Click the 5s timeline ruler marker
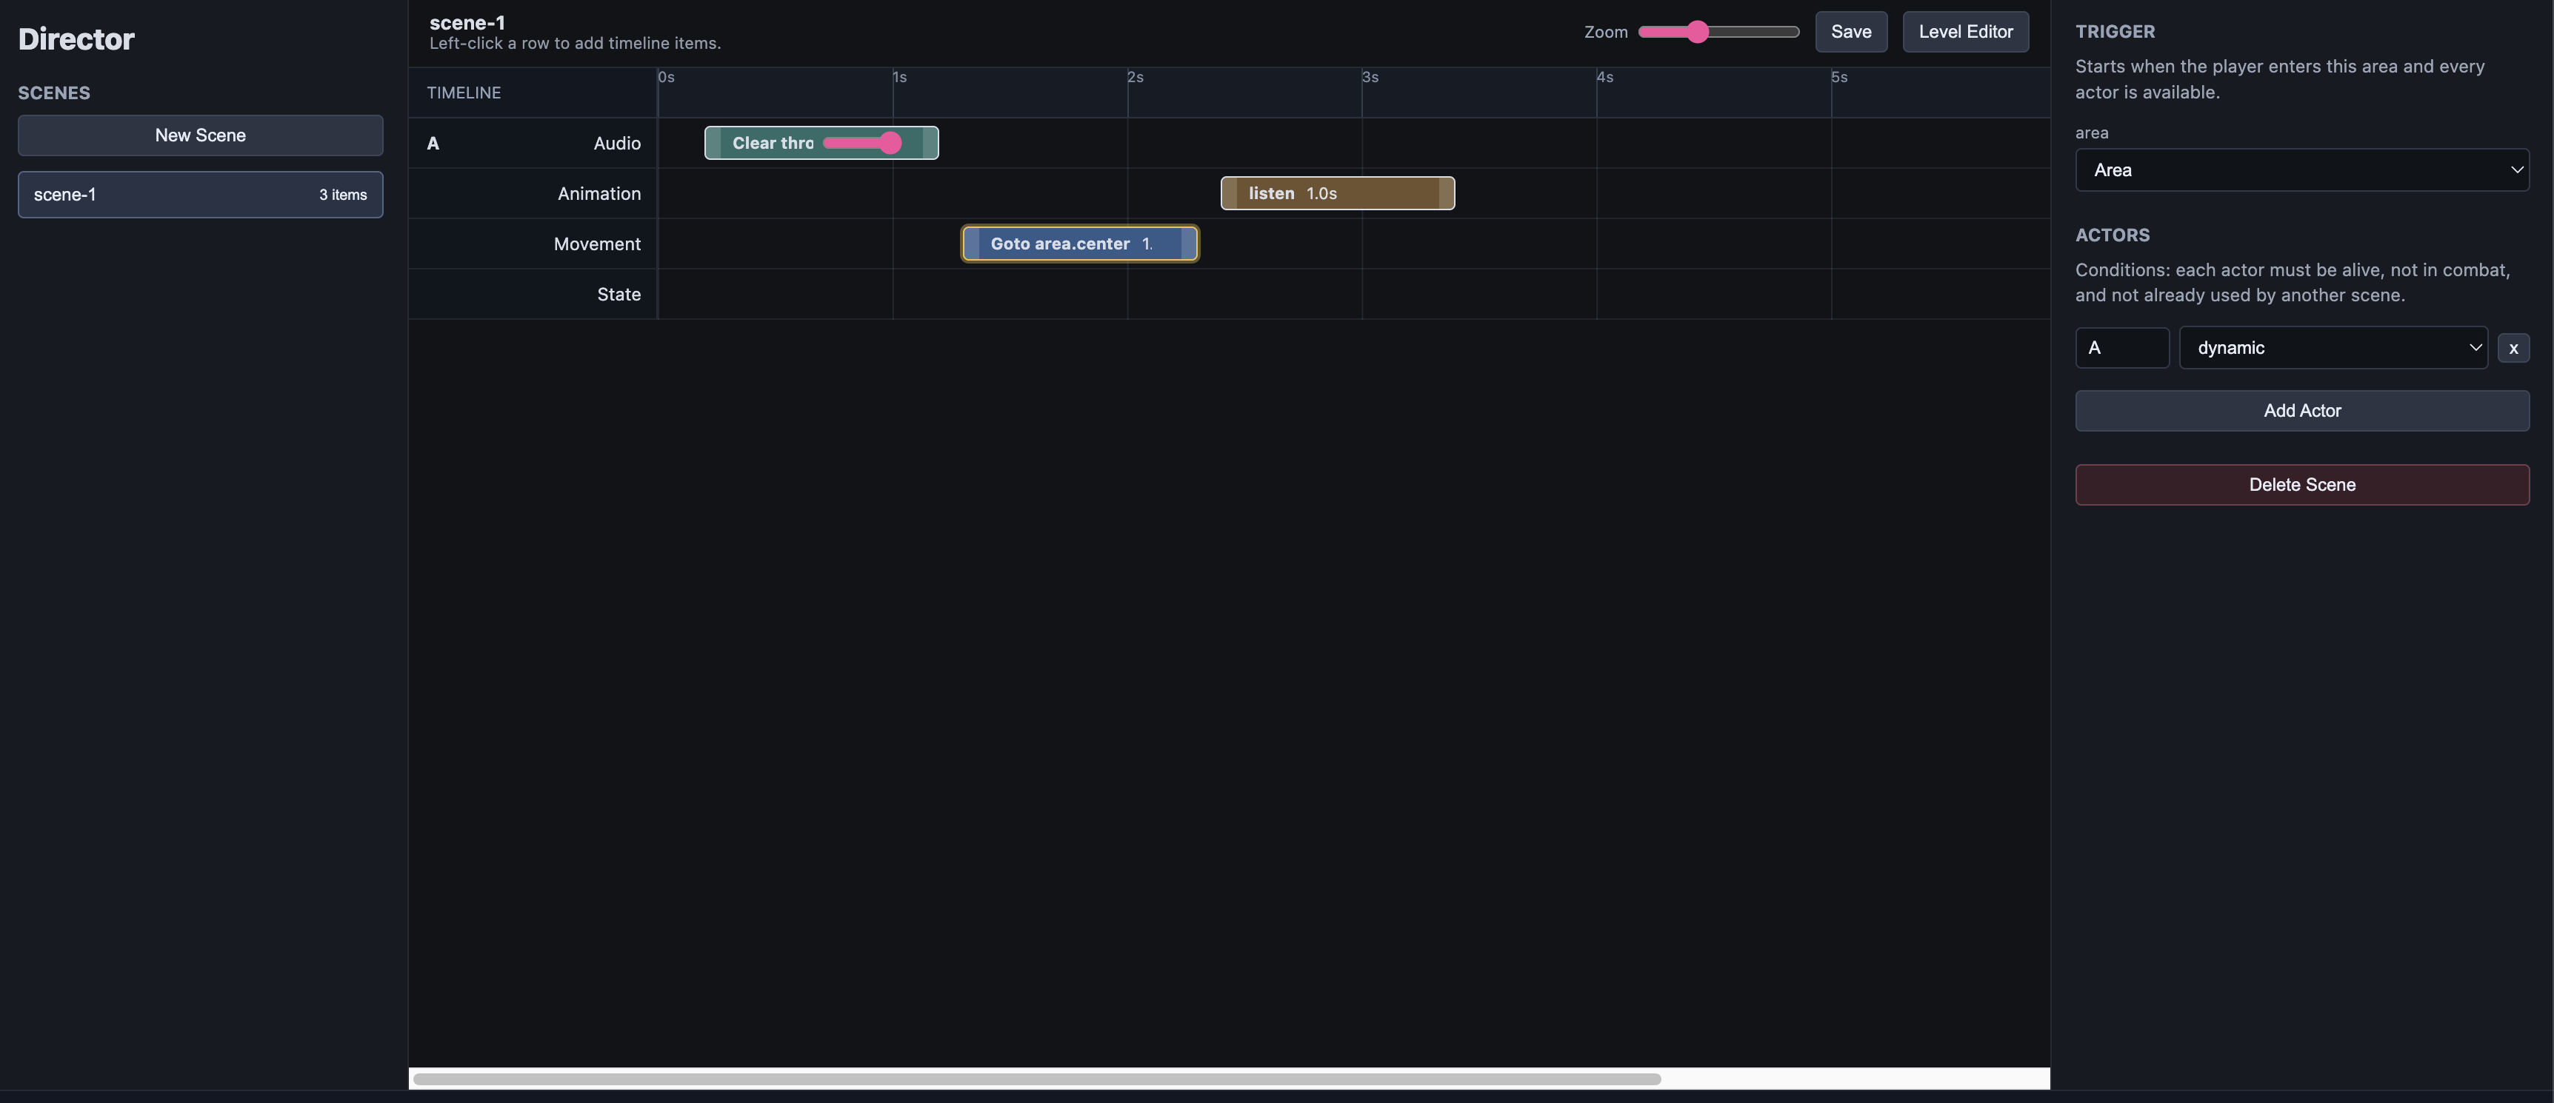This screenshot has height=1103, width=2554. pos(1839,77)
